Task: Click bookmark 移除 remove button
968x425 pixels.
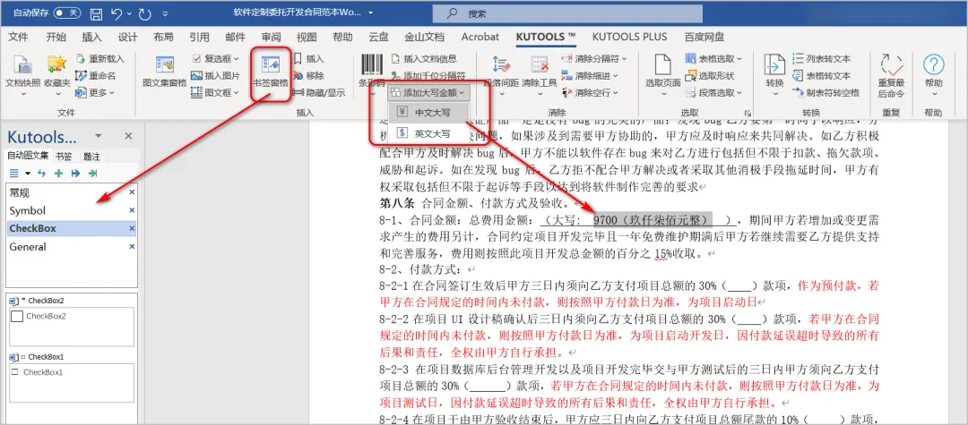Action: tap(308, 76)
